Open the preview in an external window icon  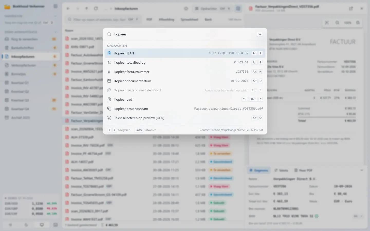coord(351,8)
